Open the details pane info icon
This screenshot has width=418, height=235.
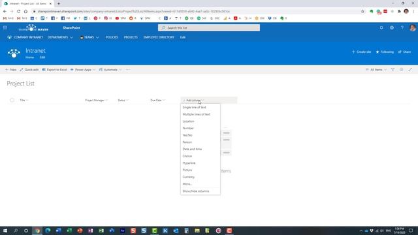click(401, 70)
